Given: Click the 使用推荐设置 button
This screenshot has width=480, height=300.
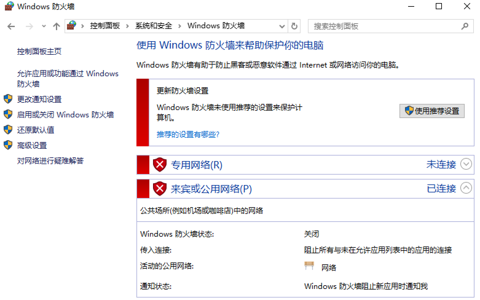Looking at the screenshot, I should pyautogui.click(x=432, y=111).
